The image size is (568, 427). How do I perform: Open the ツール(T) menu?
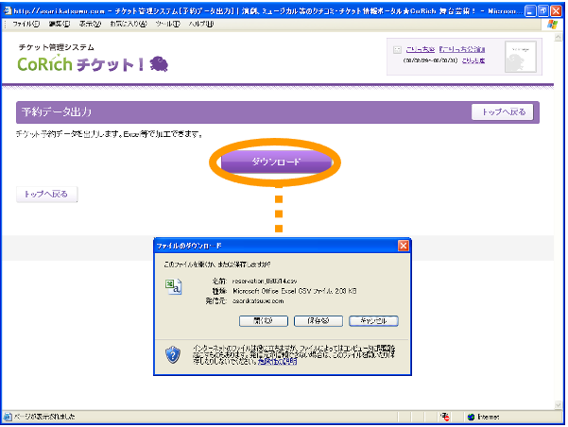pyautogui.click(x=168, y=23)
